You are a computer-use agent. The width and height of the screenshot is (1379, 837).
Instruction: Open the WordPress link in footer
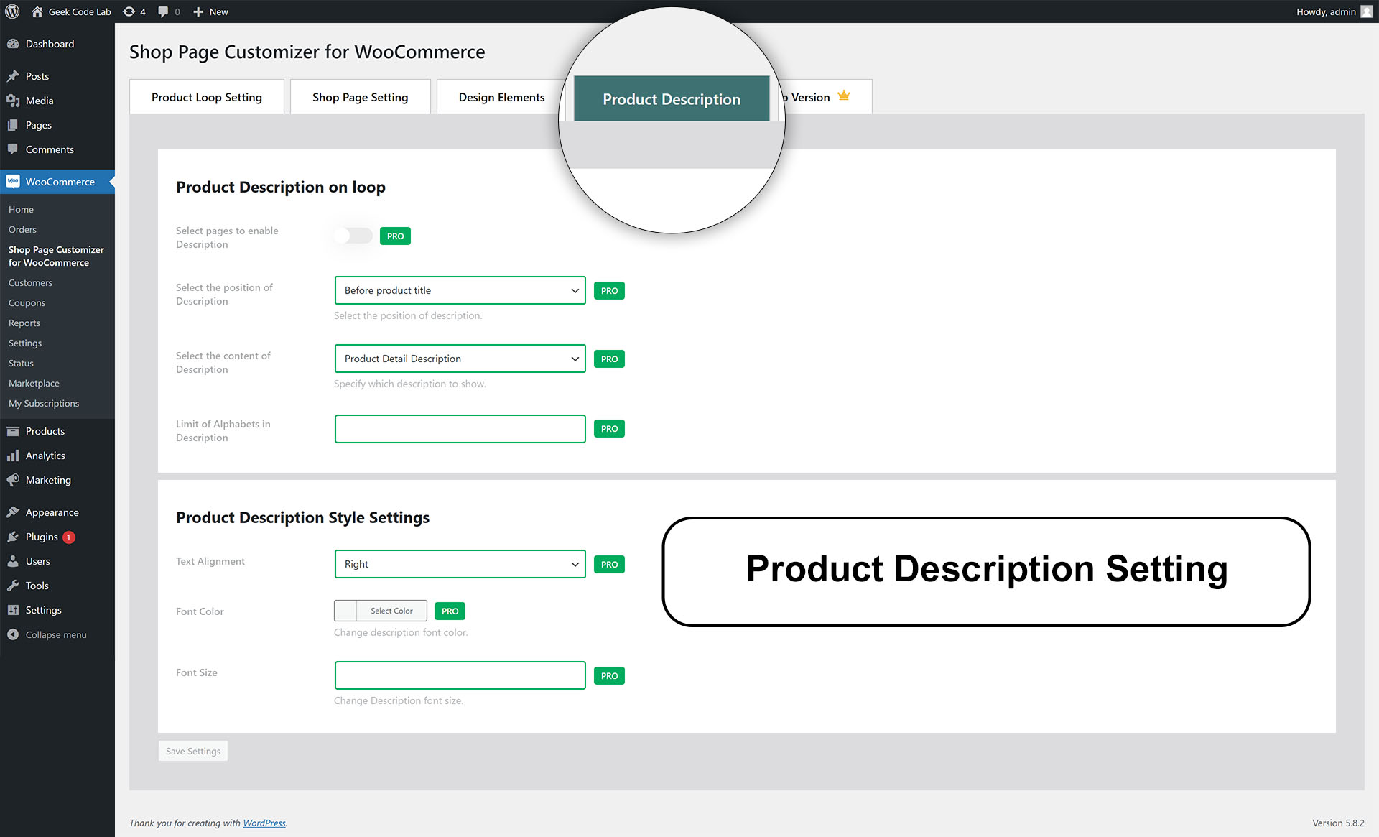[x=264, y=823]
